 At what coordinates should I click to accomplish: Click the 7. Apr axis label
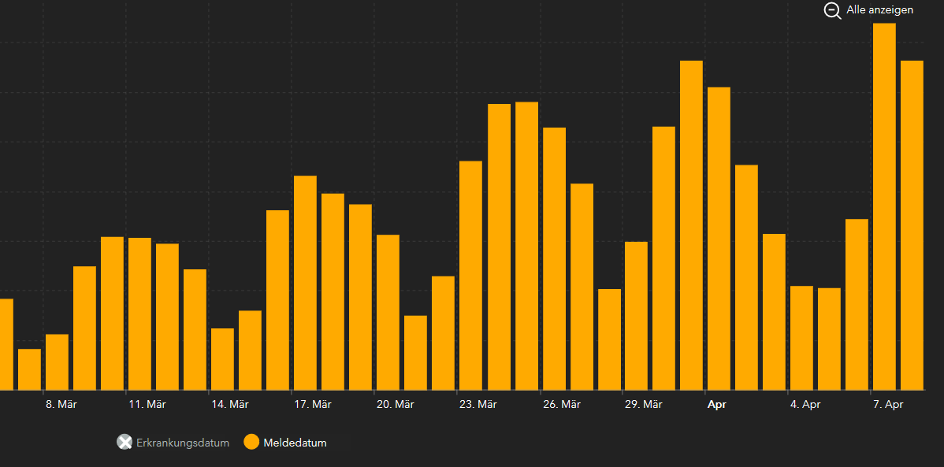(x=888, y=405)
